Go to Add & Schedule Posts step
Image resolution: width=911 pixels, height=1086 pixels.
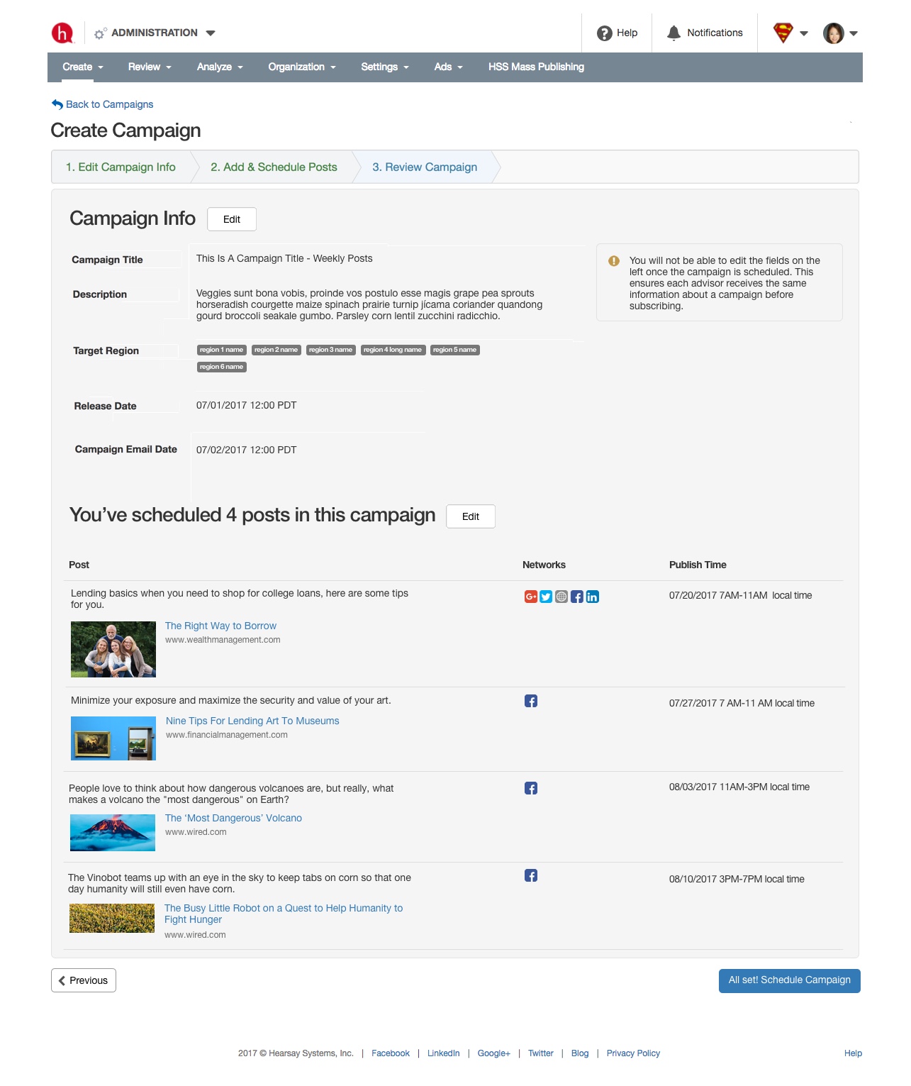coord(274,167)
